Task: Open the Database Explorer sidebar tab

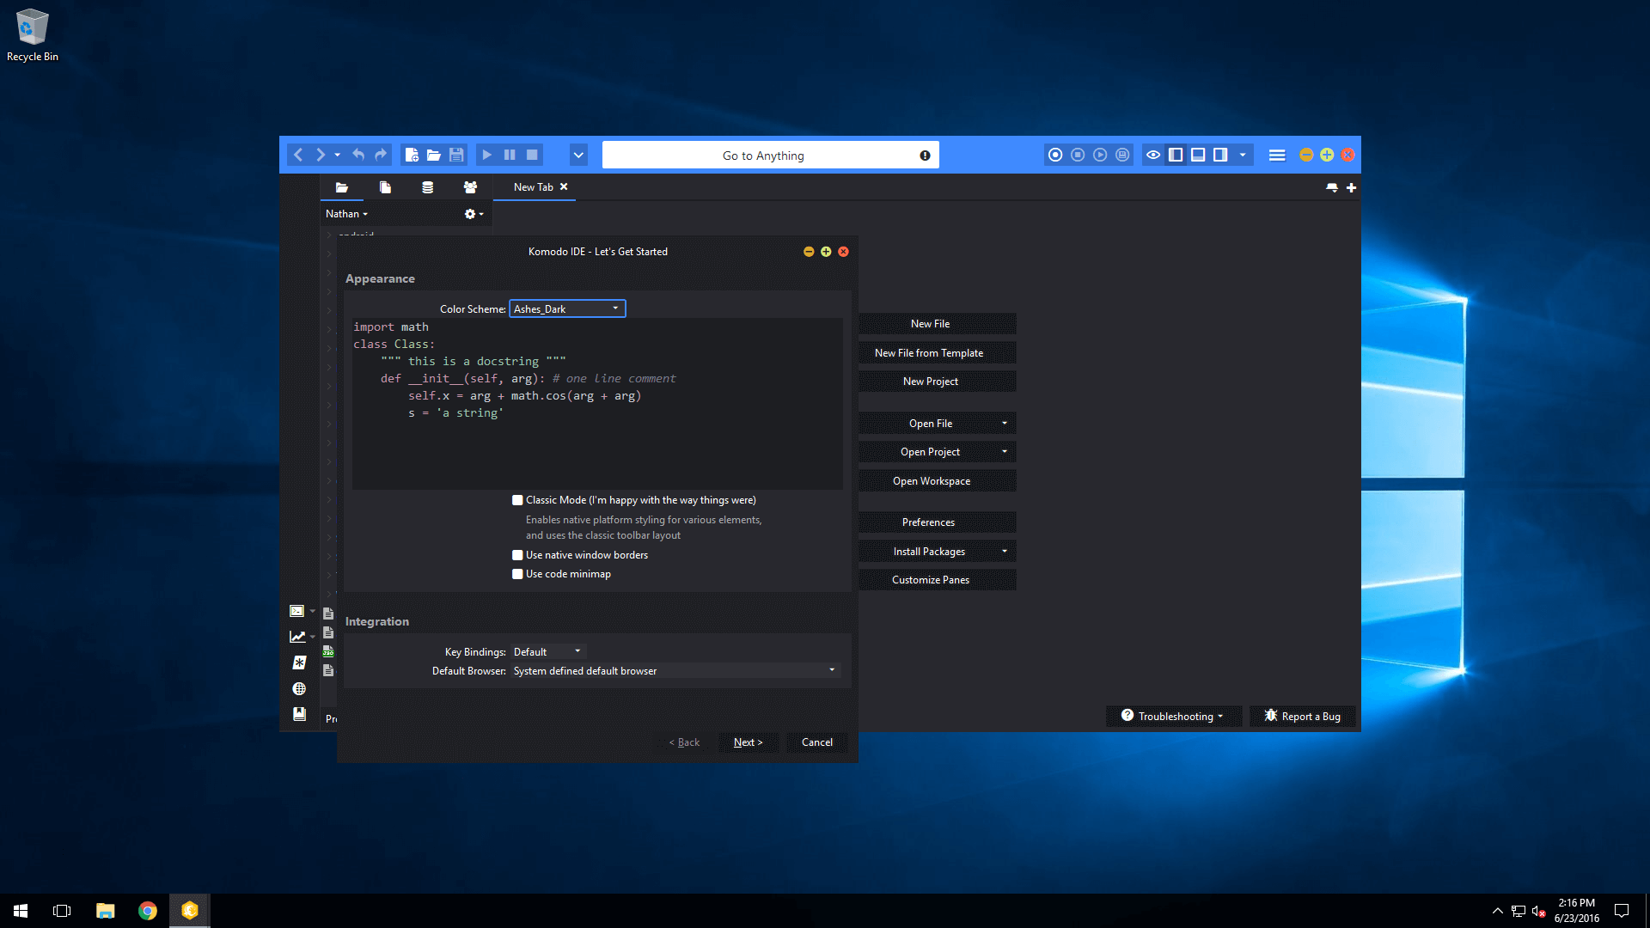Action: (427, 187)
